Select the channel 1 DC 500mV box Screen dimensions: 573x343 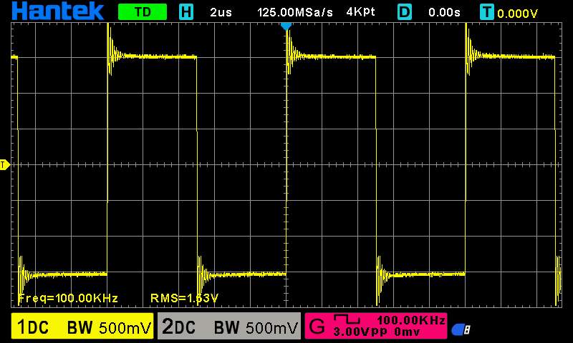pos(82,326)
